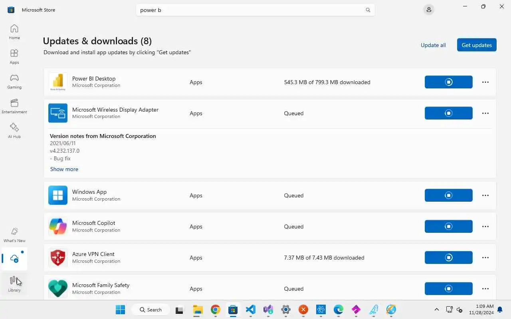This screenshot has height=319, width=511.
Task: Click the Microsoft Wireless Display Adapter icon
Action: 58,113
